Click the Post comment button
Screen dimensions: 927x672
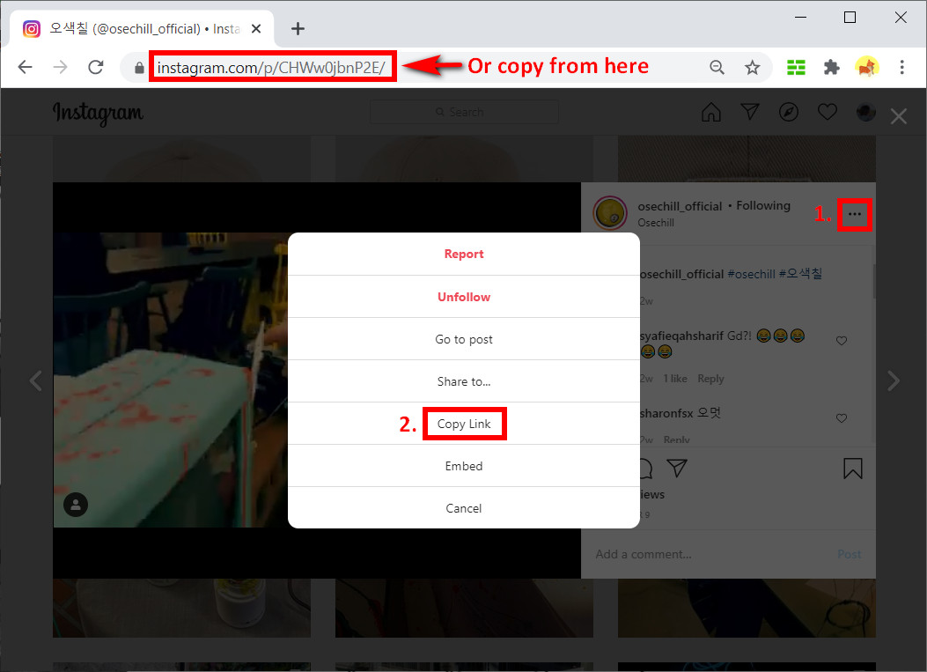[849, 554]
